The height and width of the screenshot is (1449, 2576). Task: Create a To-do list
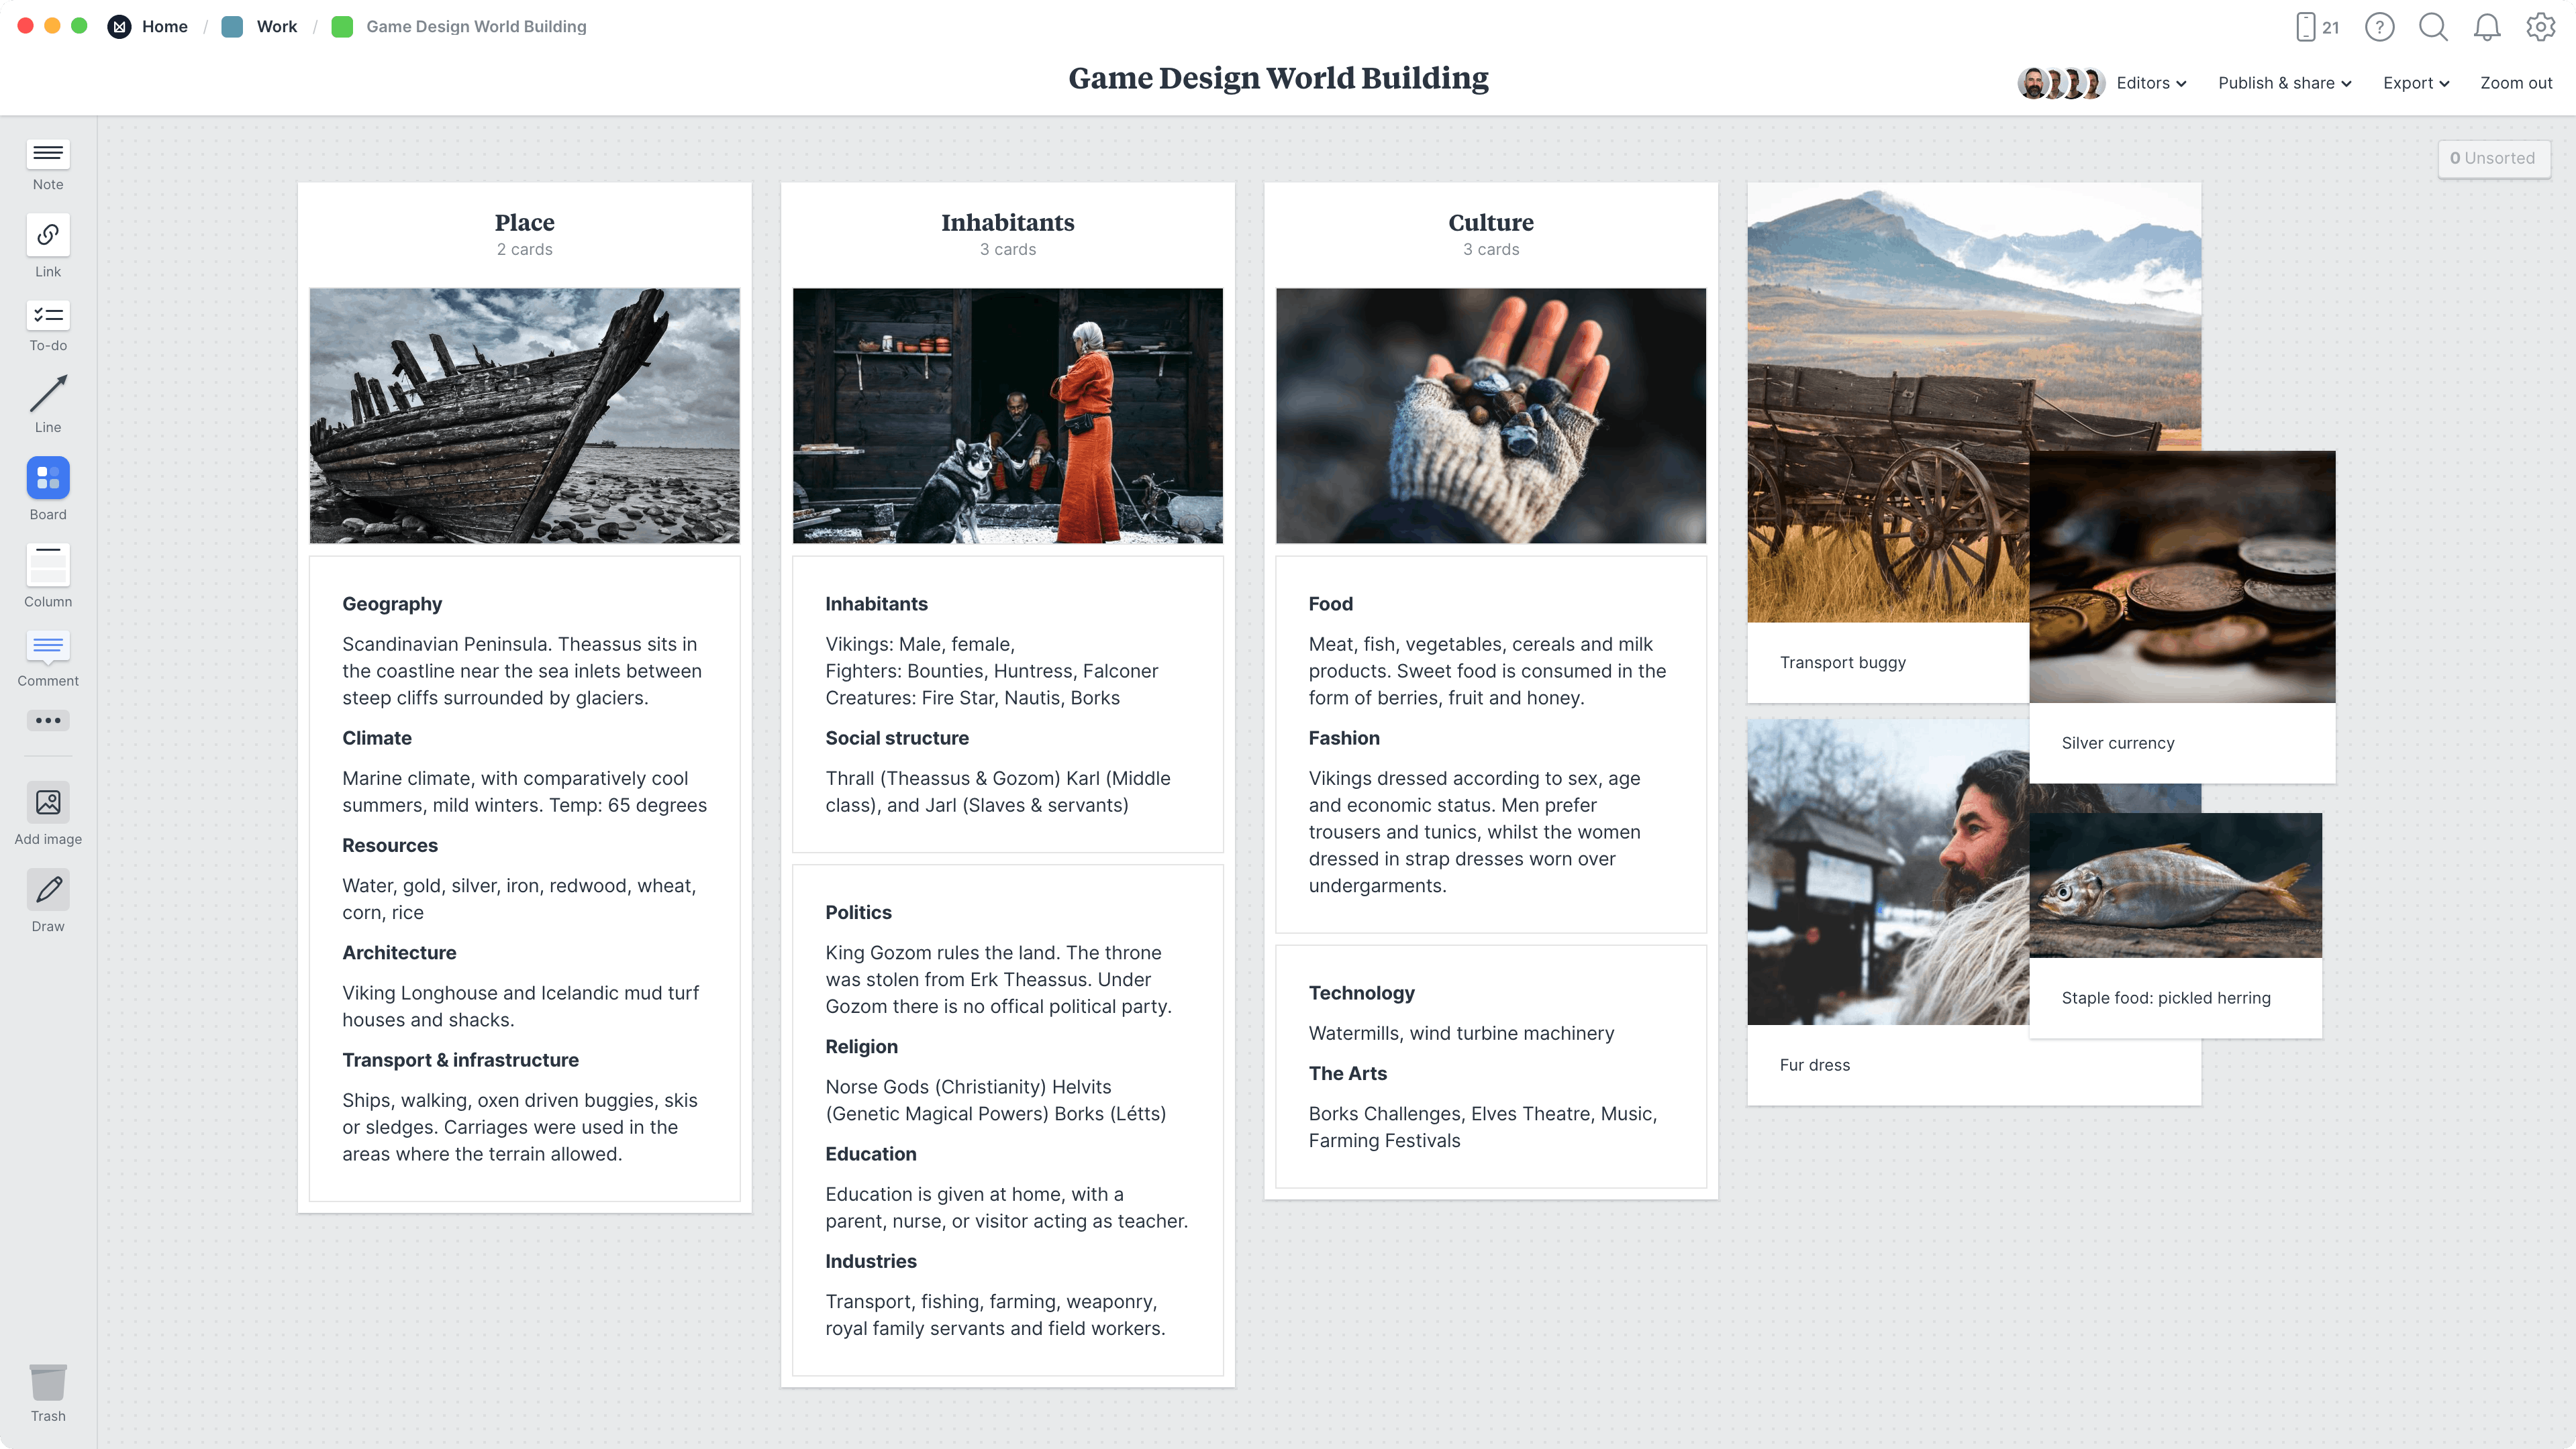pyautogui.click(x=47, y=325)
